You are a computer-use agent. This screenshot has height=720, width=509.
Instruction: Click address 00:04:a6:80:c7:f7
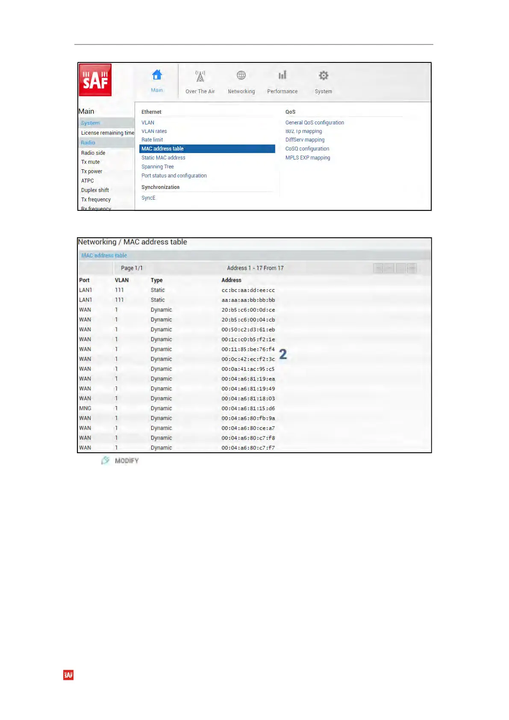tap(248, 447)
